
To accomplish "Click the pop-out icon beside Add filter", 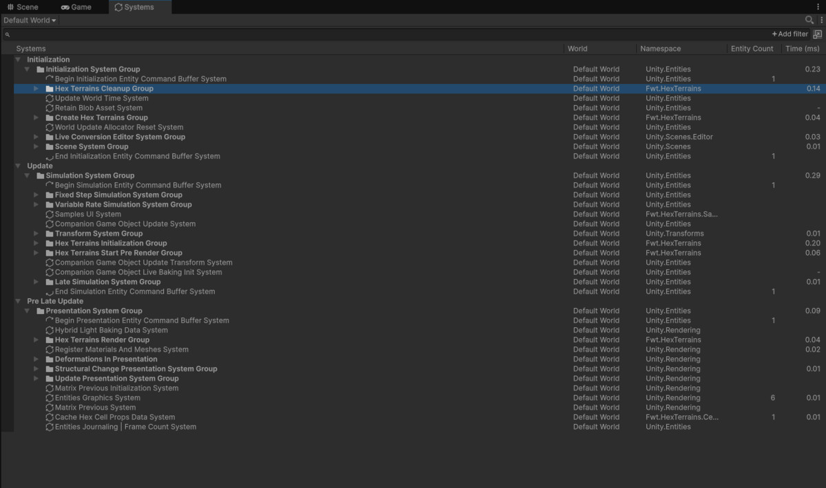I will pyautogui.click(x=817, y=34).
